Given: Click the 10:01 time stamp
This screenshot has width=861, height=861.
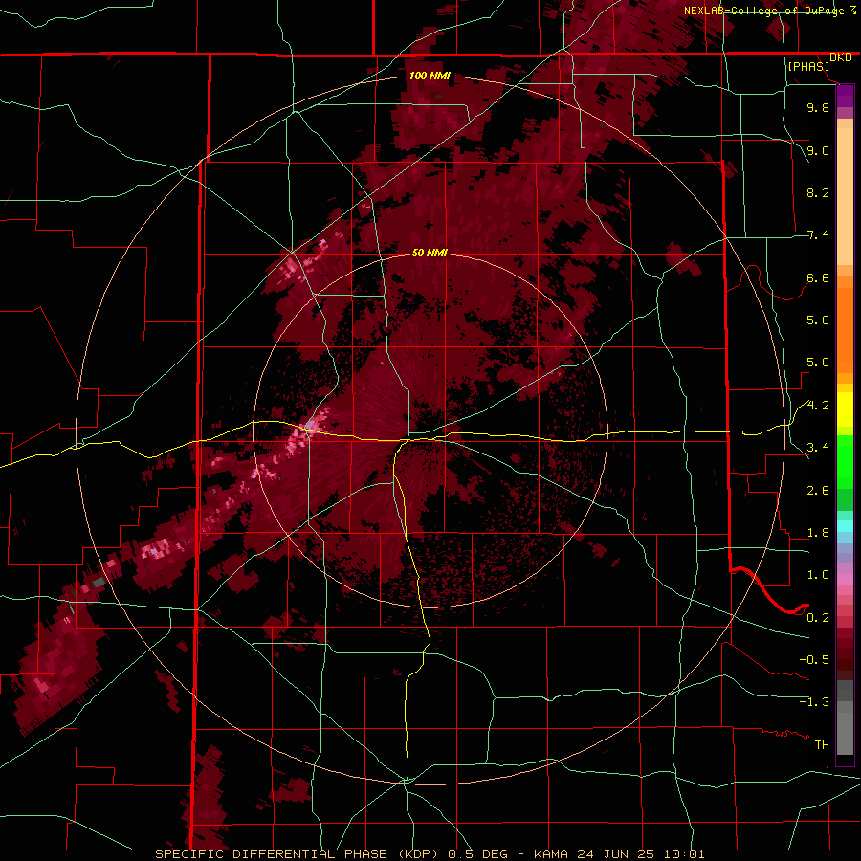Looking at the screenshot, I should (683, 854).
